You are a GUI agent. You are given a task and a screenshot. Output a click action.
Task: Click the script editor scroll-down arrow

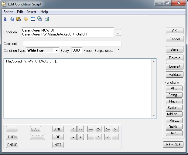(154, 116)
